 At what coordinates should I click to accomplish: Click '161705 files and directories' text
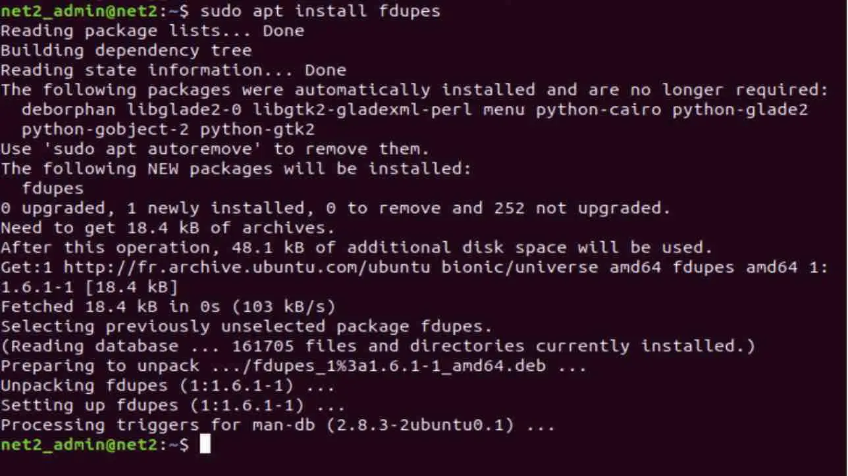(x=378, y=346)
